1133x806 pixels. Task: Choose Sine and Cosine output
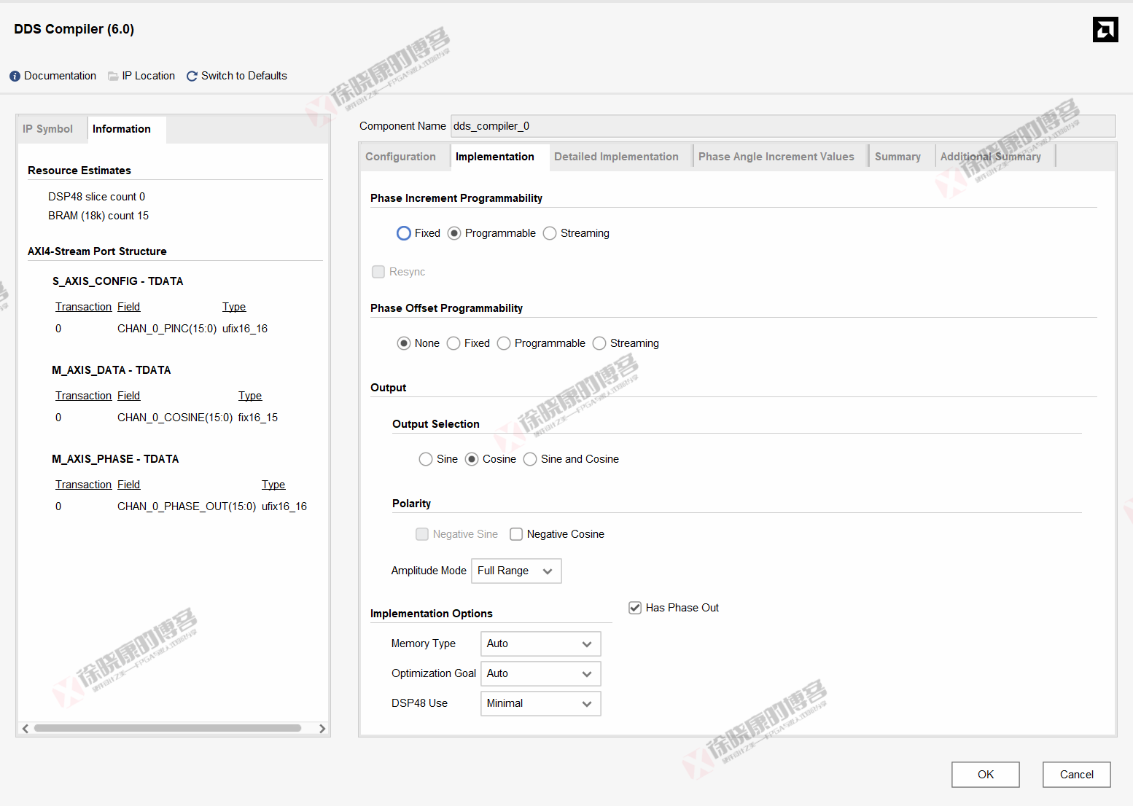click(530, 459)
